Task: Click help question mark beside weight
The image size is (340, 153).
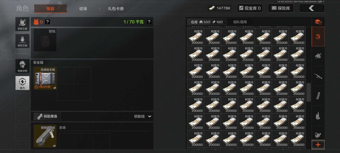Action: pos(149,22)
